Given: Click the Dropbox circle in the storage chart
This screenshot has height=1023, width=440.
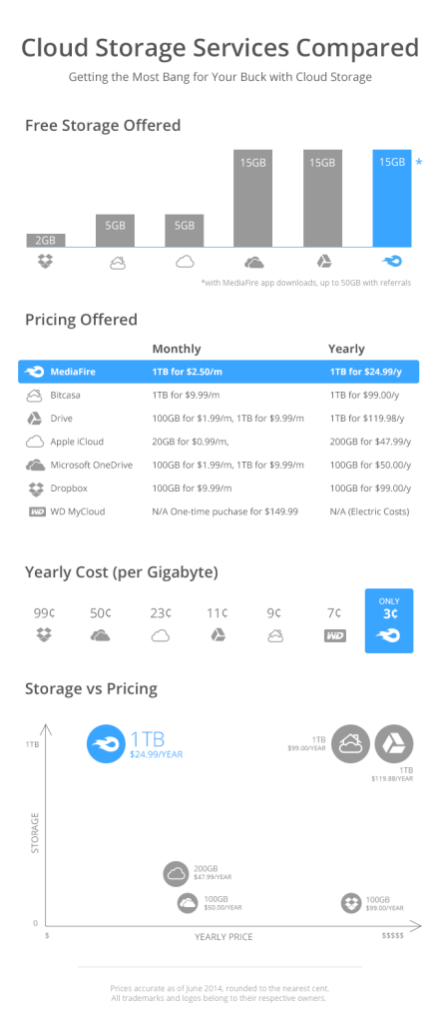Looking at the screenshot, I should 351,903.
